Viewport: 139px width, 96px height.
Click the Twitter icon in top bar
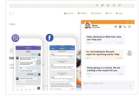point(102,5)
